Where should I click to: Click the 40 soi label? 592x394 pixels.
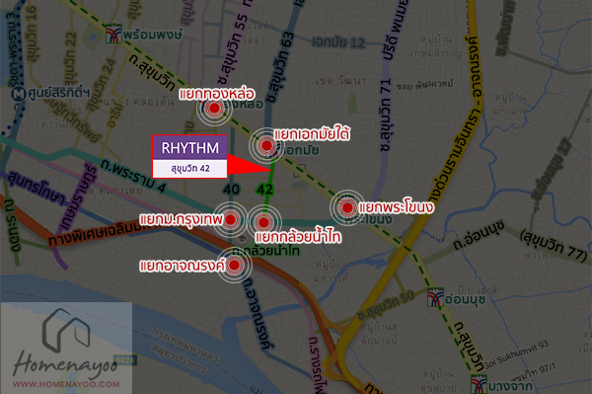[232, 189]
